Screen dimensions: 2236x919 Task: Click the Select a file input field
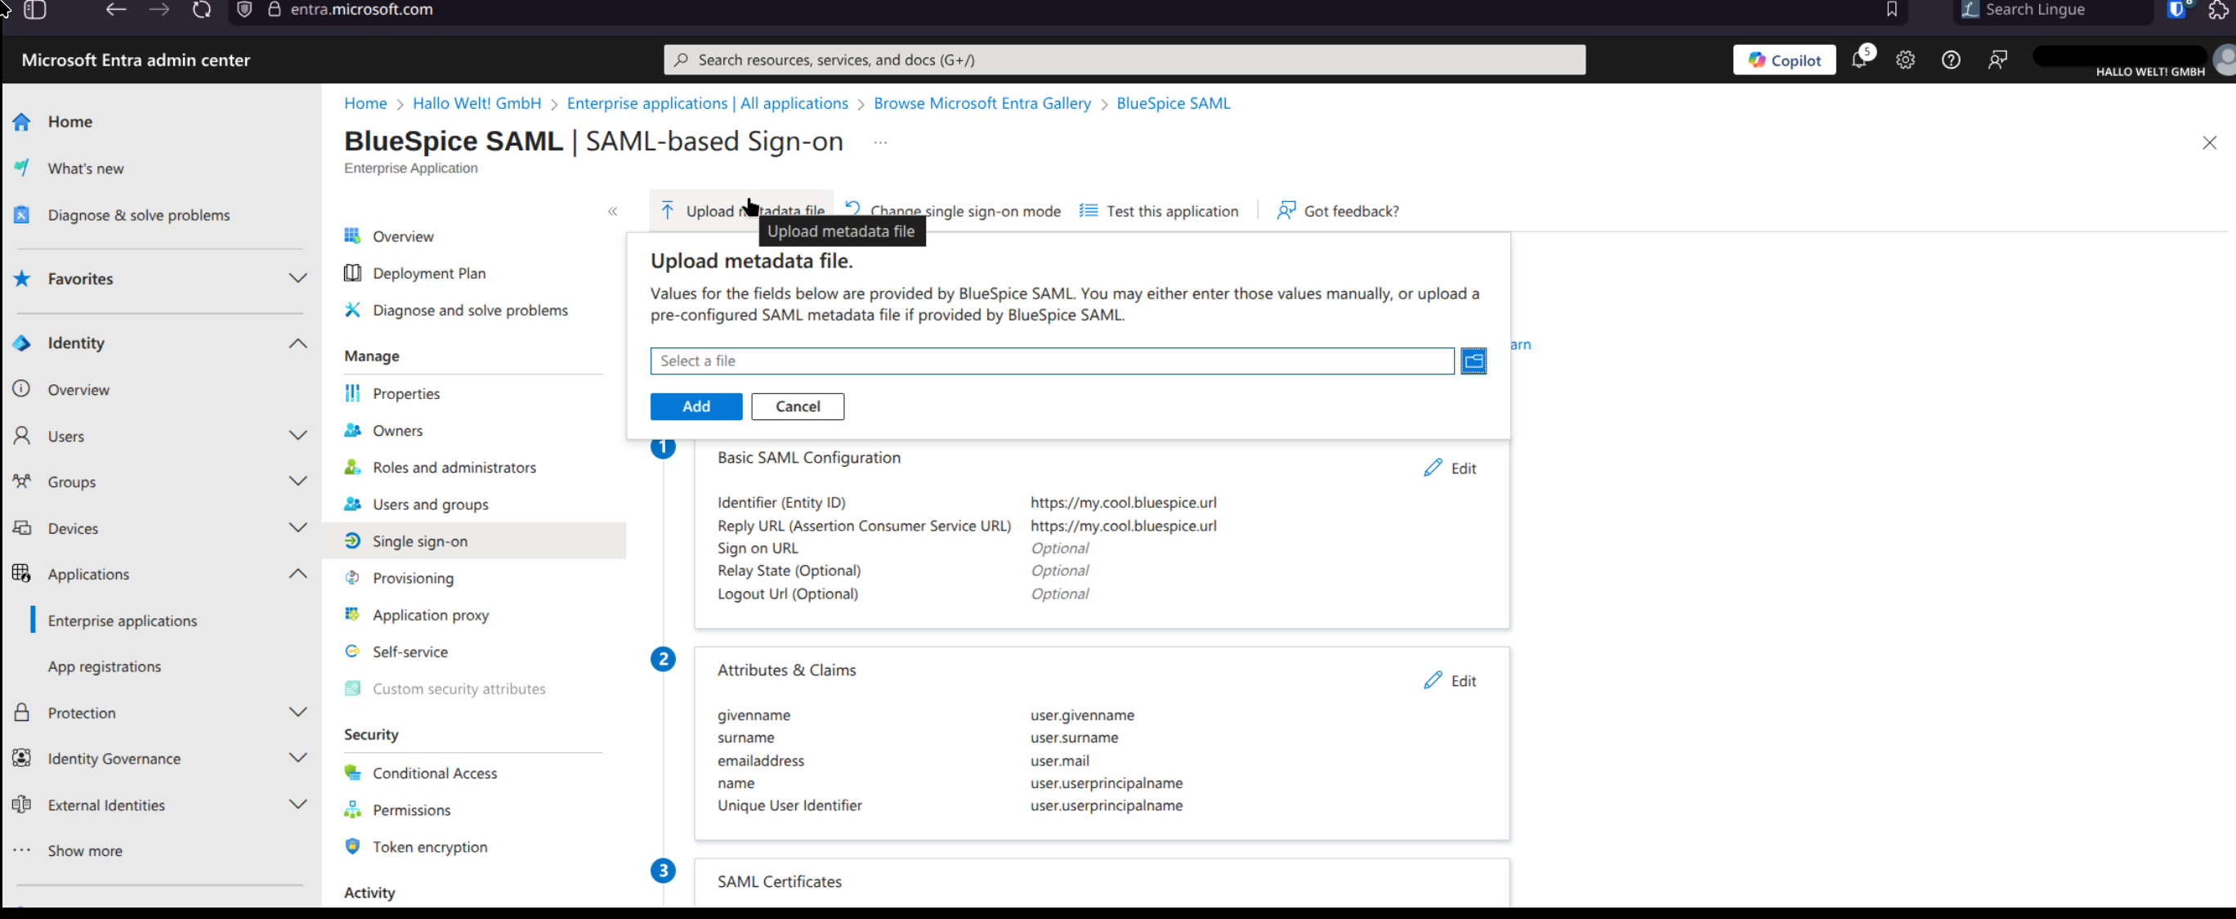click(x=1051, y=361)
